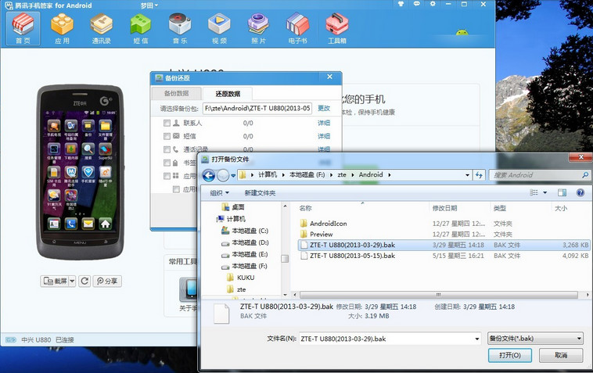This screenshot has width=593, height=373.
Task: Change view using the view icon
Action: [534, 192]
